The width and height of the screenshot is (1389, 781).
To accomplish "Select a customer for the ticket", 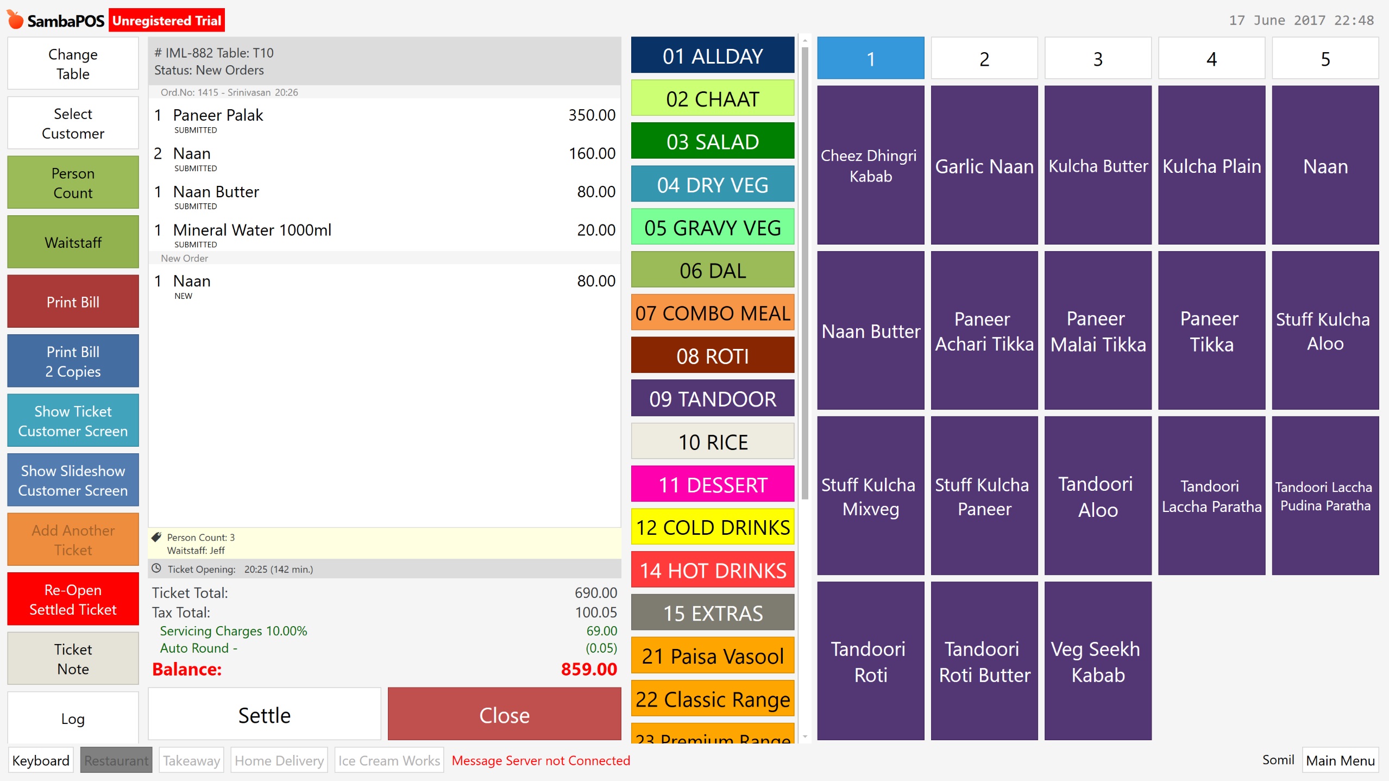I will click(x=72, y=123).
